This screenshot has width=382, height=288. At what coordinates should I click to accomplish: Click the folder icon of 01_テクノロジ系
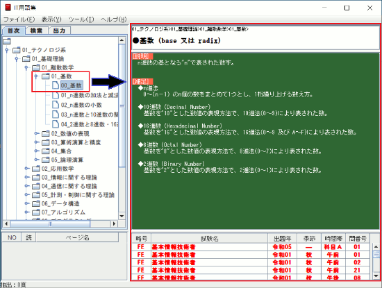click(x=17, y=50)
